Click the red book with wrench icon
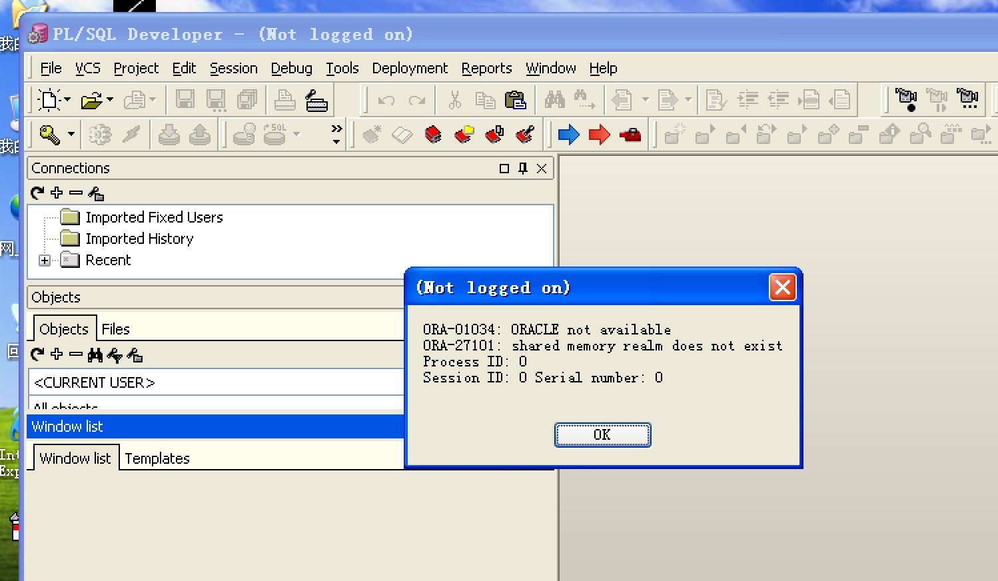998x581 pixels. [525, 135]
